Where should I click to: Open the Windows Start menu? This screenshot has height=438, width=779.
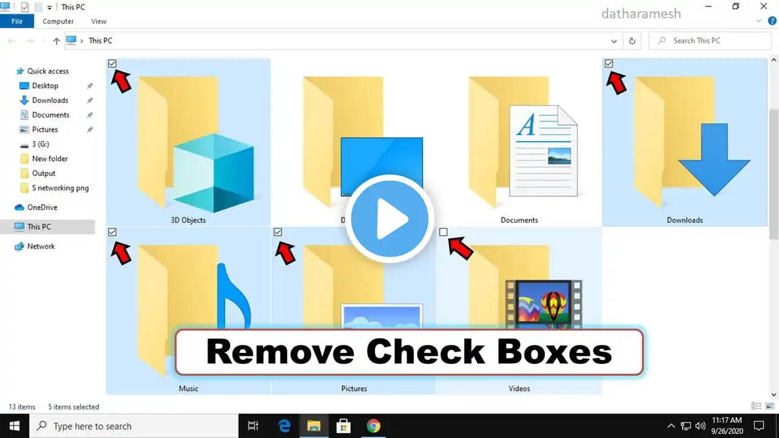[15, 426]
